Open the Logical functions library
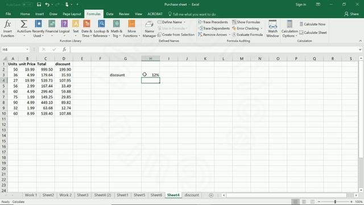This screenshot has height=205, width=364. pos(64,29)
